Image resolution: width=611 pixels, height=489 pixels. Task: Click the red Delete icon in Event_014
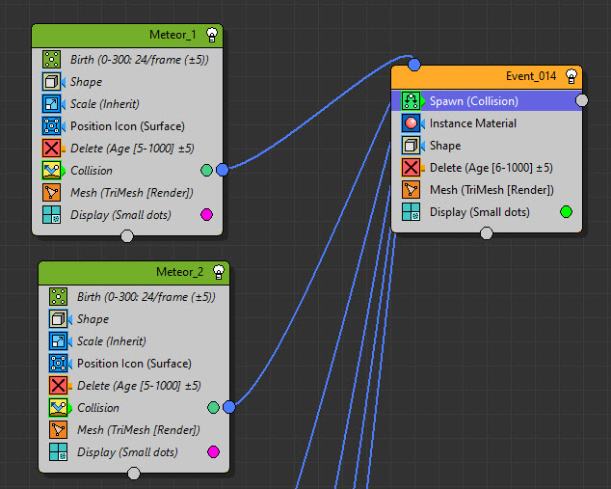coord(412,168)
